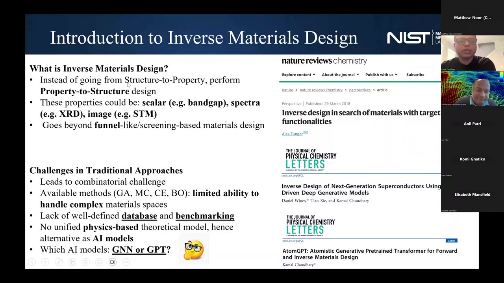This screenshot has width=504, height=283.
Task: Click the blue Letter badge
Action: [451, 241]
